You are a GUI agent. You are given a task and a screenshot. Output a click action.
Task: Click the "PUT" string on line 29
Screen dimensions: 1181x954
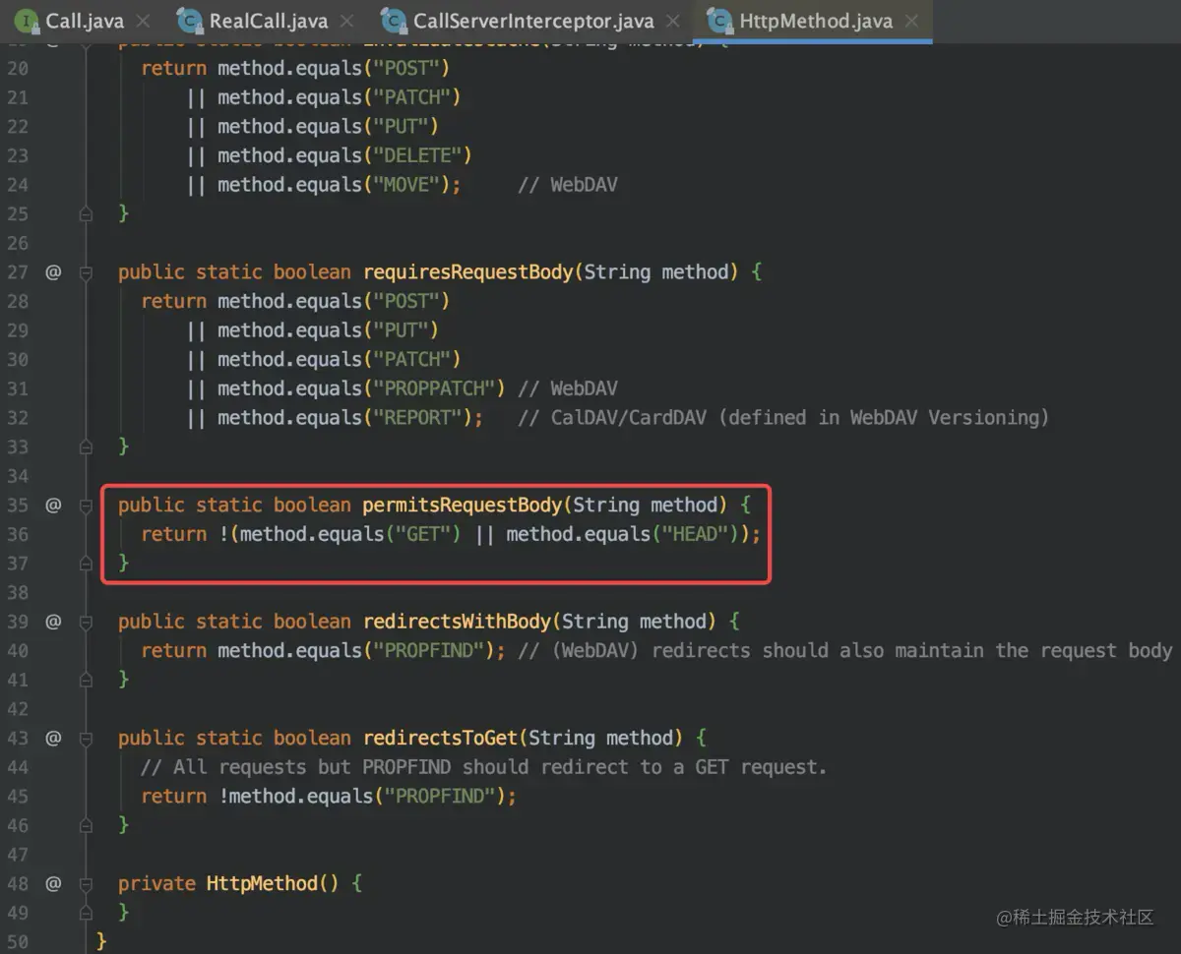400,330
